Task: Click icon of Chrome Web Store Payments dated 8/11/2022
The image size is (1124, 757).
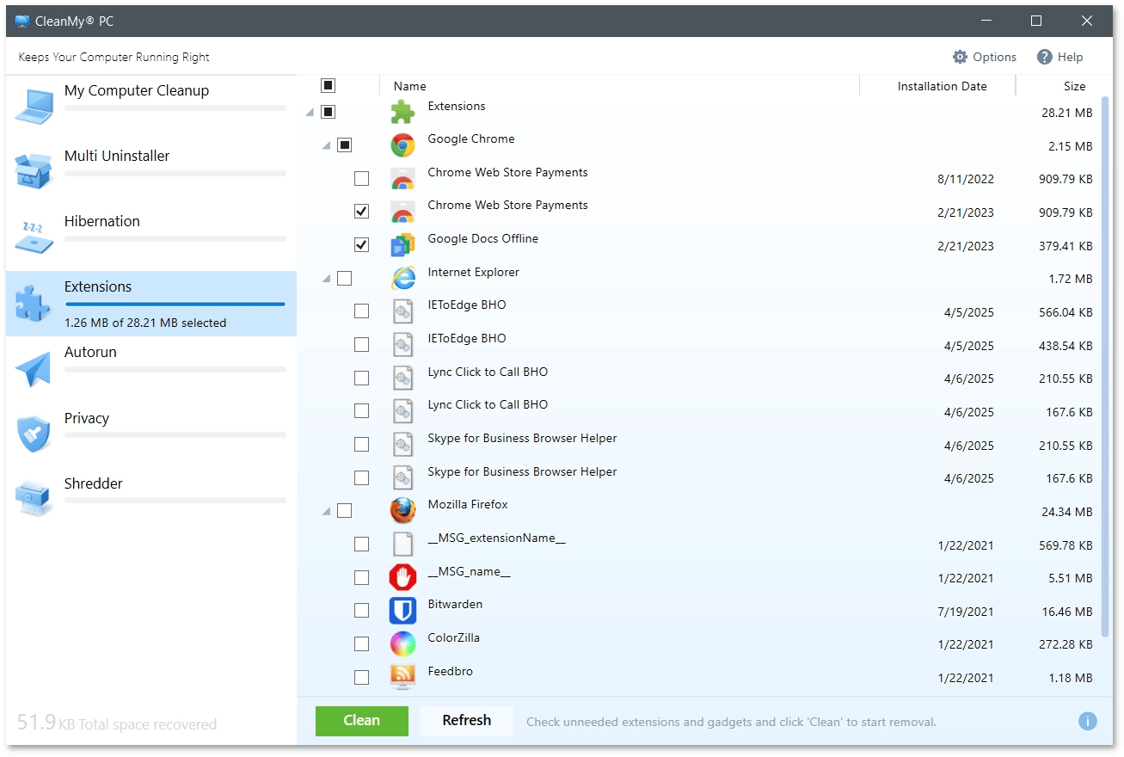Action: coord(402,179)
